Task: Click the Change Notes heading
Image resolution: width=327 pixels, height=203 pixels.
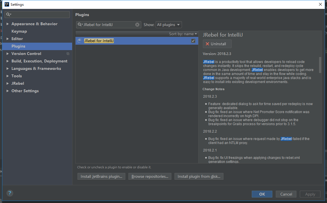Action: [x=213, y=89]
